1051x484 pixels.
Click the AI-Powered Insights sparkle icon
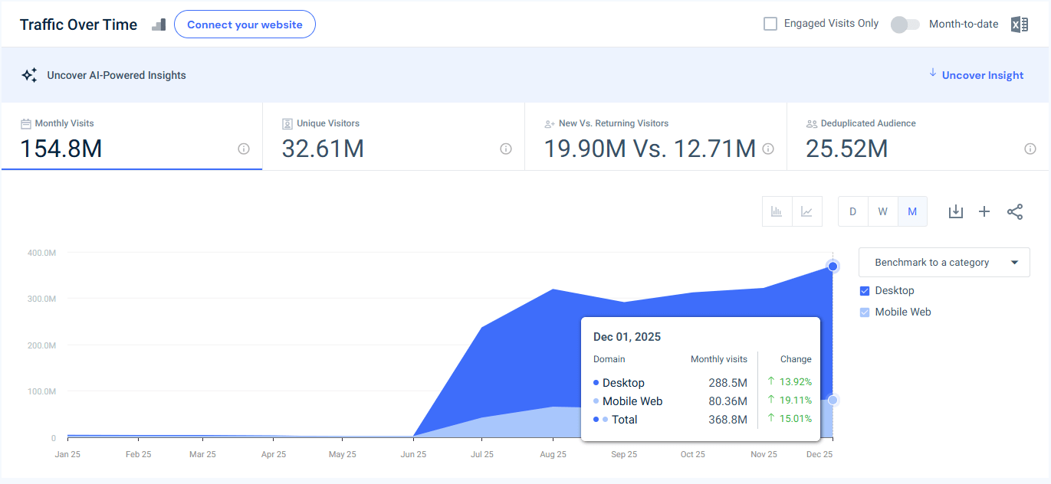29,74
